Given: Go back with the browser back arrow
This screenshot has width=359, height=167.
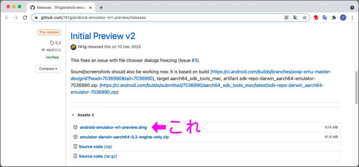Looking at the screenshot, I should (7, 17).
